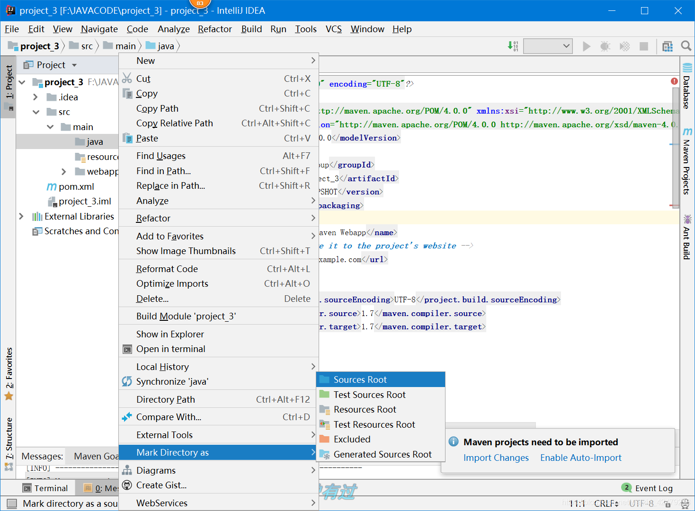The image size is (695, 511).
Task: Choose Build Module 'project_3' entry
Action: pyautogui.click(x=219, y=316)
